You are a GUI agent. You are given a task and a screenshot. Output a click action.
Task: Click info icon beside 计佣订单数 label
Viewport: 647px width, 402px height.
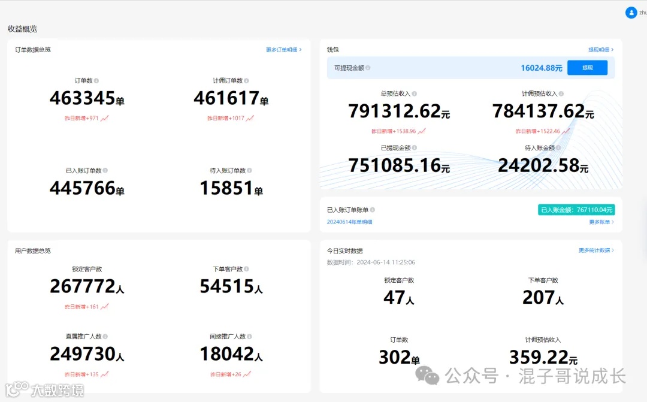pos(246,80)
